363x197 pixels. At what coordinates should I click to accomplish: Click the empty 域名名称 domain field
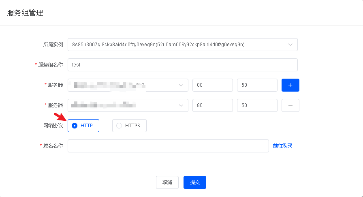(168, 146)
